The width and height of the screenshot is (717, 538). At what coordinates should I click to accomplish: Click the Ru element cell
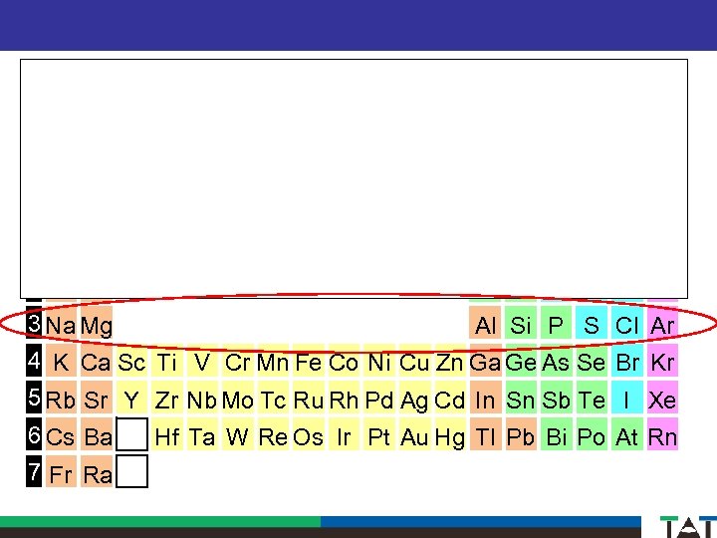[x=308, y=398]
